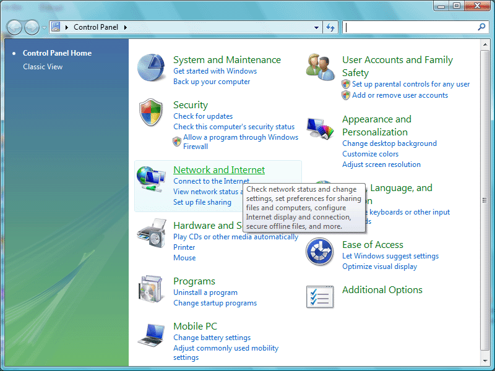Viewport: 495px width, 371px height.
Task: Switch to Classic View
Action: click(x=43, y=67)
